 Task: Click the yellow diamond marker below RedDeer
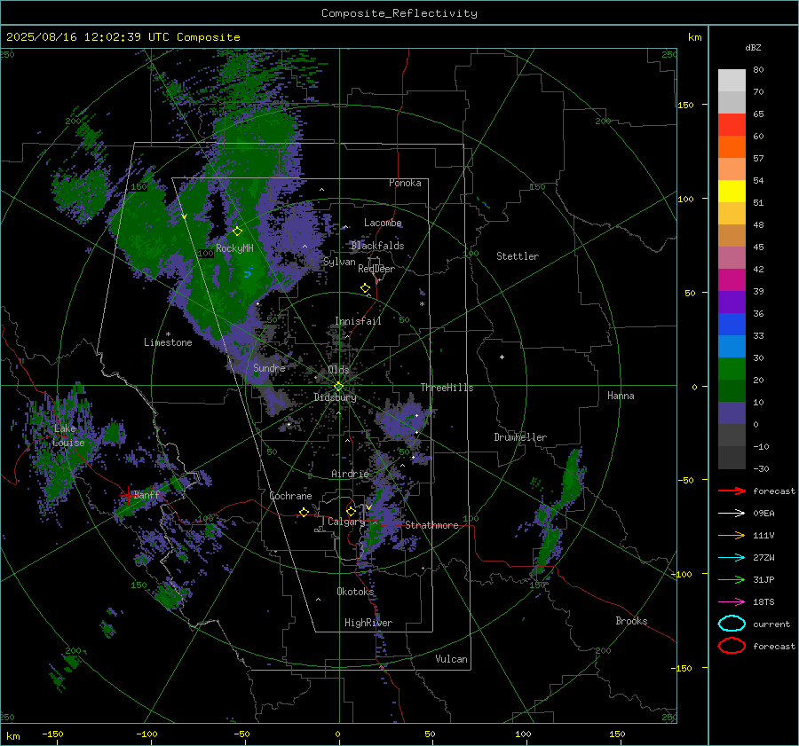point(365,288)
